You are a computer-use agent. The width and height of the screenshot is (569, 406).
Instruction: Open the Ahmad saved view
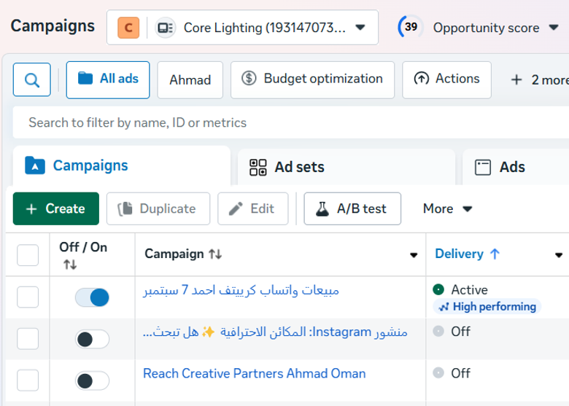click(x=190, y=79)
